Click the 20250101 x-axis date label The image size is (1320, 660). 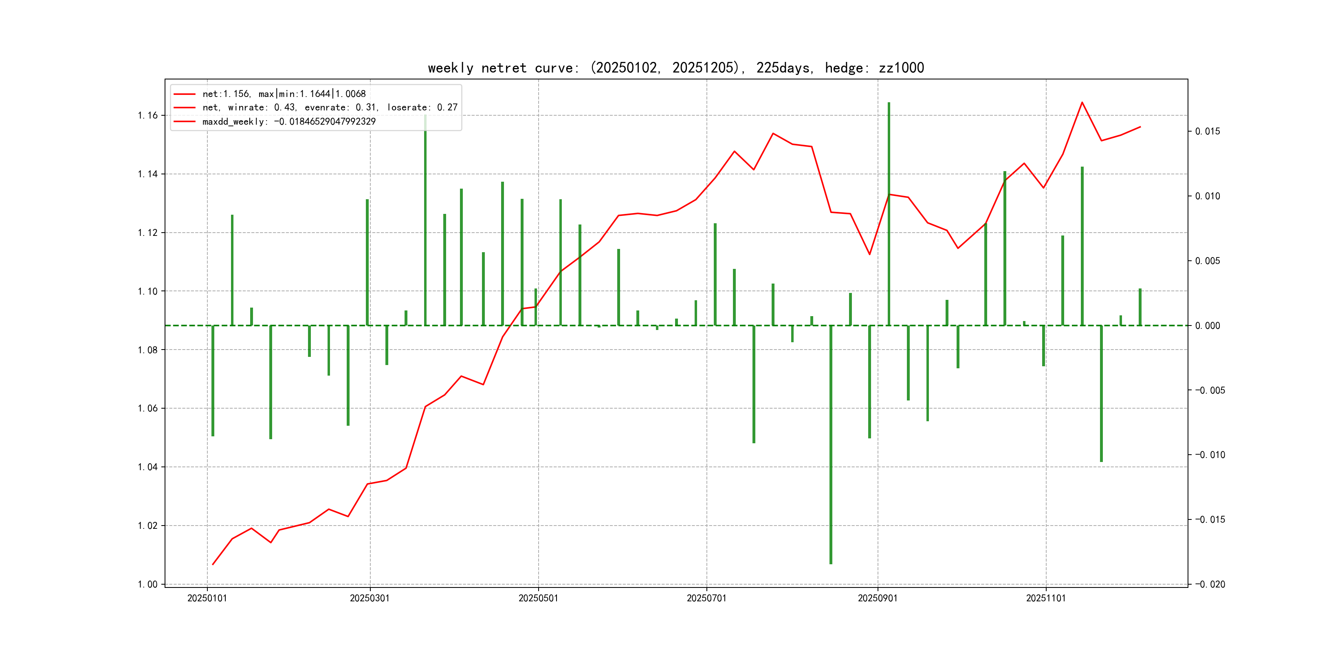pos(207,598)
